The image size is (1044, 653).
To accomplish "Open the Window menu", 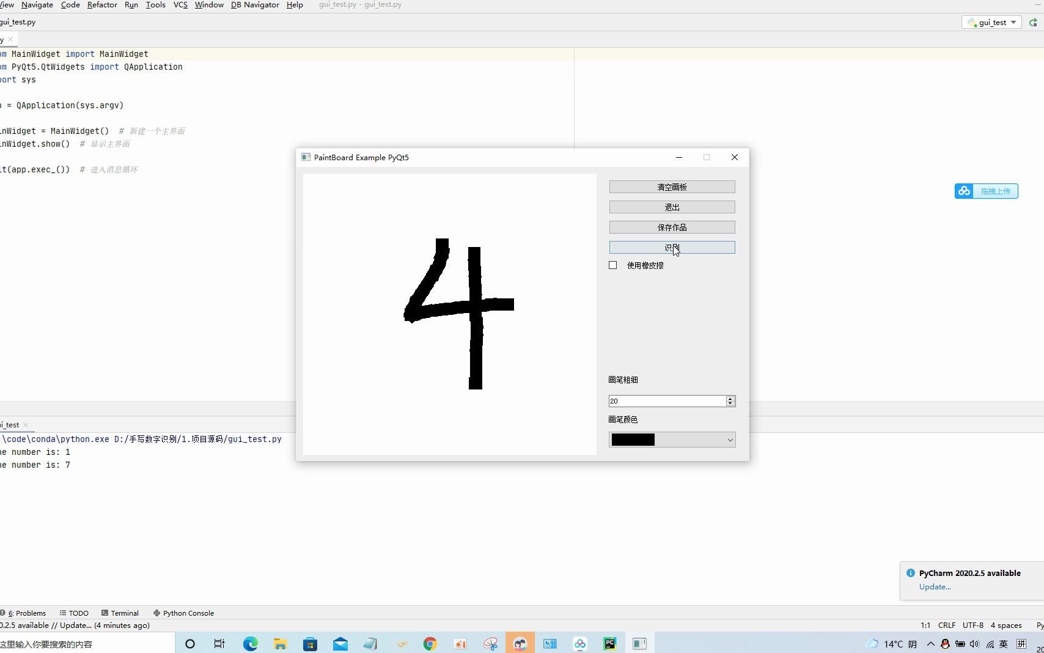I will (209, 5).
